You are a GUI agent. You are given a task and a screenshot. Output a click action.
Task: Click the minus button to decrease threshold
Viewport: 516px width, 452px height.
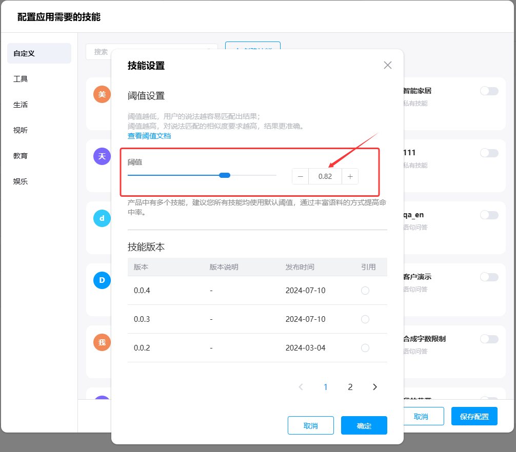(x=301, y=176)
